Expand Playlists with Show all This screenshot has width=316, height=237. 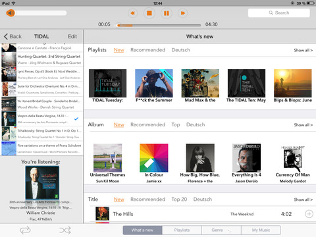303,50
